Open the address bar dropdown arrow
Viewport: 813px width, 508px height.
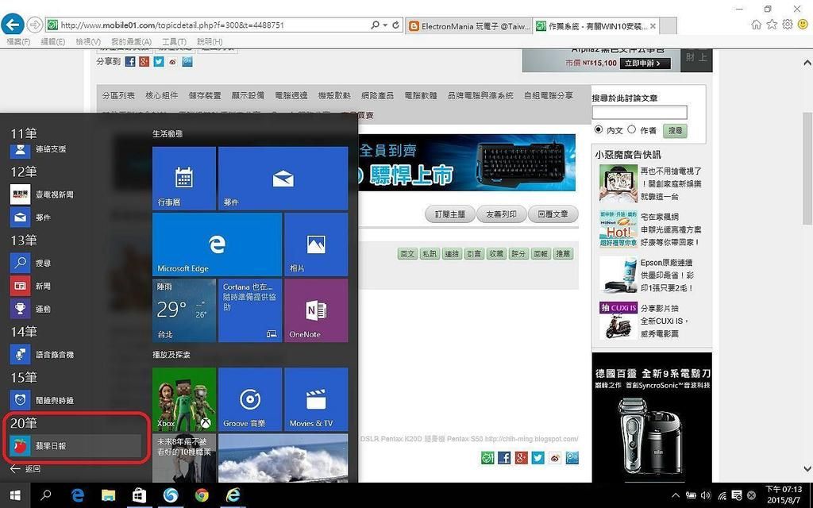tap(385, 25)
